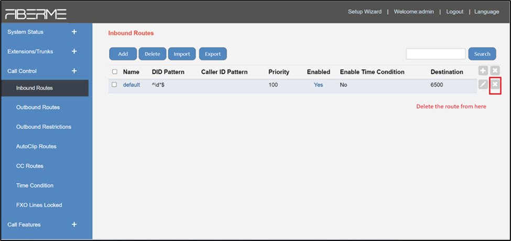Toggle Call Control section with its plus sign
The image size is (511, 241).
coord(74,71)
